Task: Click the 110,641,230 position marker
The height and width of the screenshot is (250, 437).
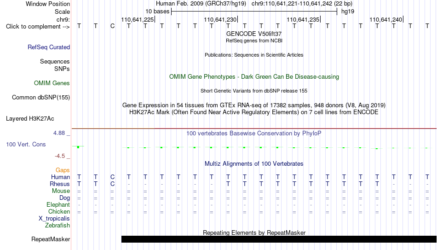Action: [220, 19]
